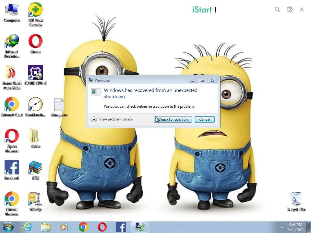Expand View problem details
Viewport: 311px width, 233px height.
(x=112, y=119)
